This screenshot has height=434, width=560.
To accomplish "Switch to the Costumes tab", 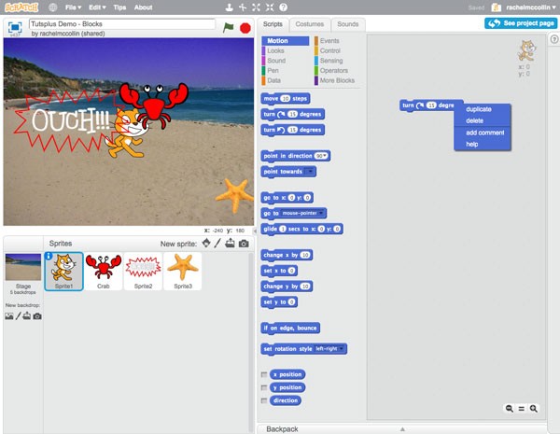I will coord(310,24).
